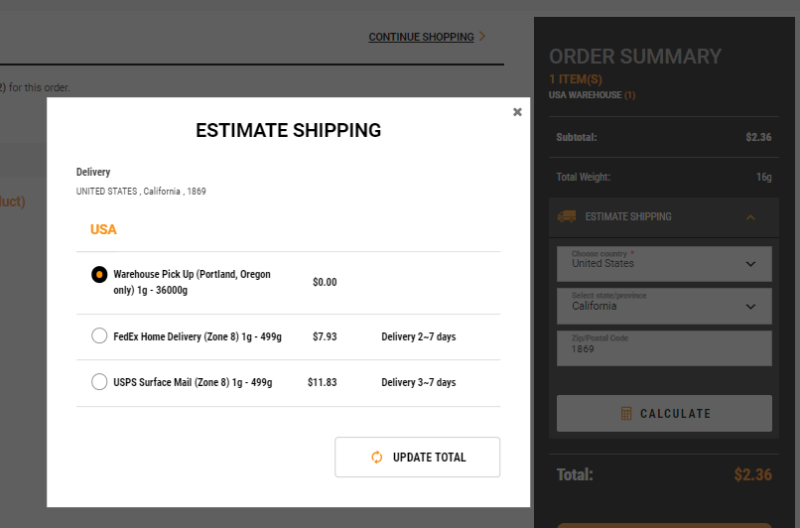Click the USA heading in dialog
Image resolution: width=800 pixels, height=528 pixels.
click(103, 229)
